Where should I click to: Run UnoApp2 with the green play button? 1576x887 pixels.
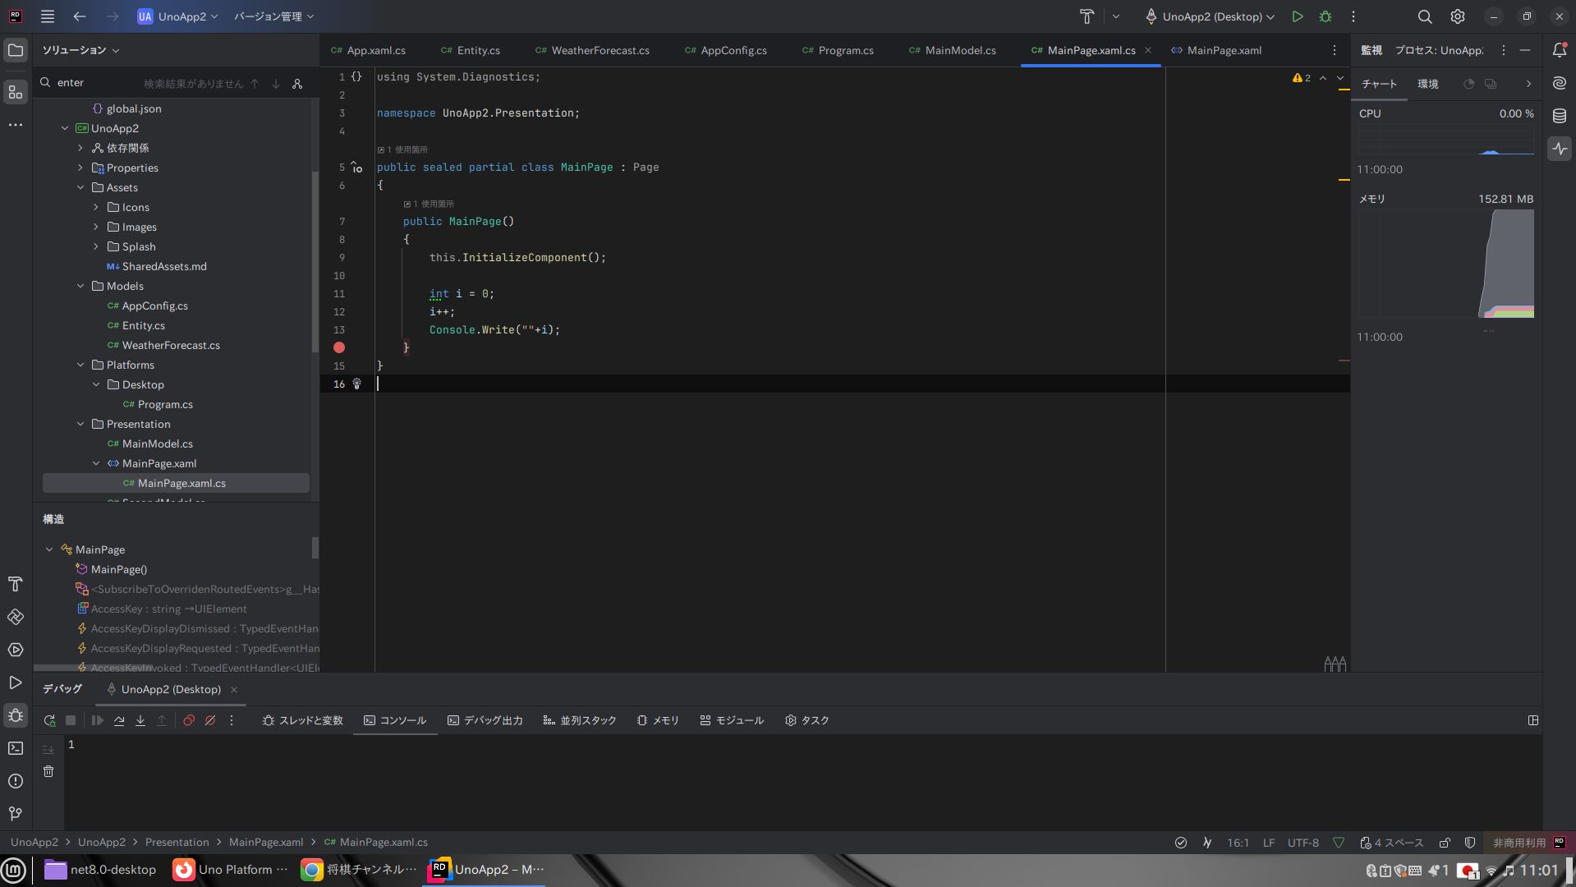(1298, 16)
